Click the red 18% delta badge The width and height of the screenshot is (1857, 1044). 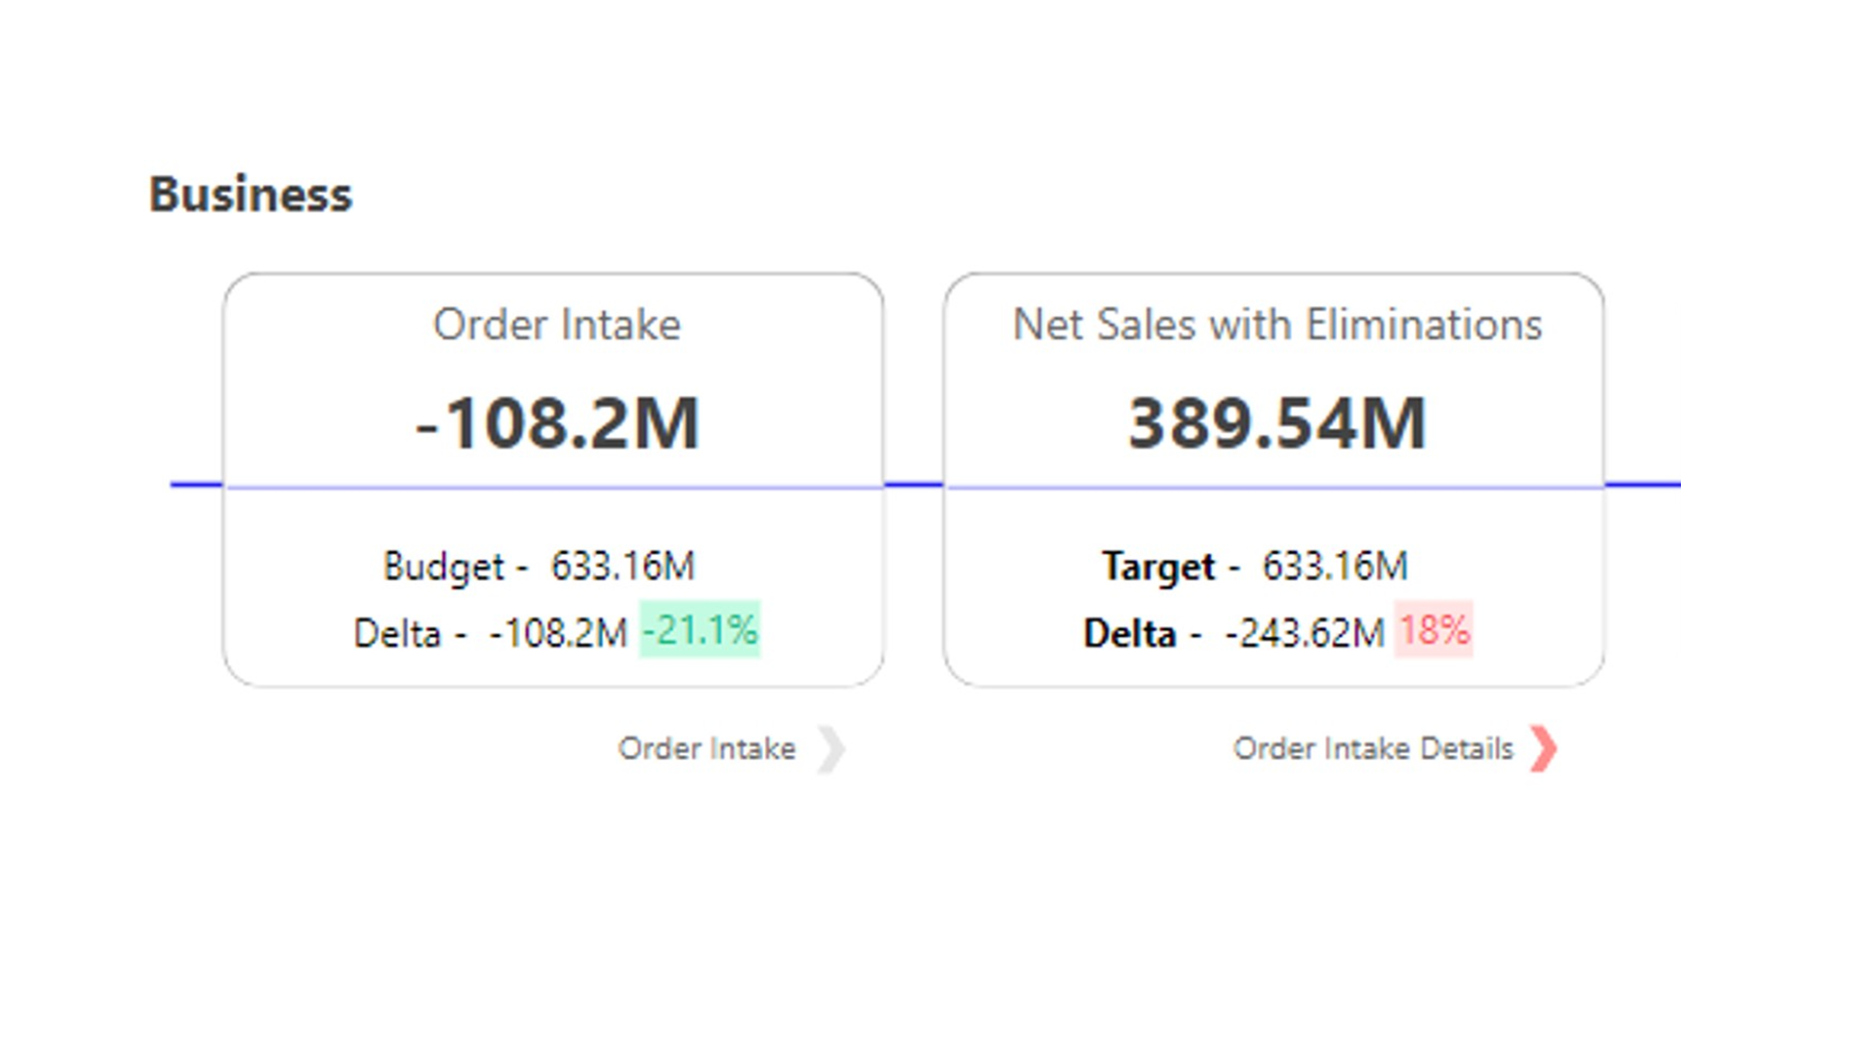(1433, 630)
